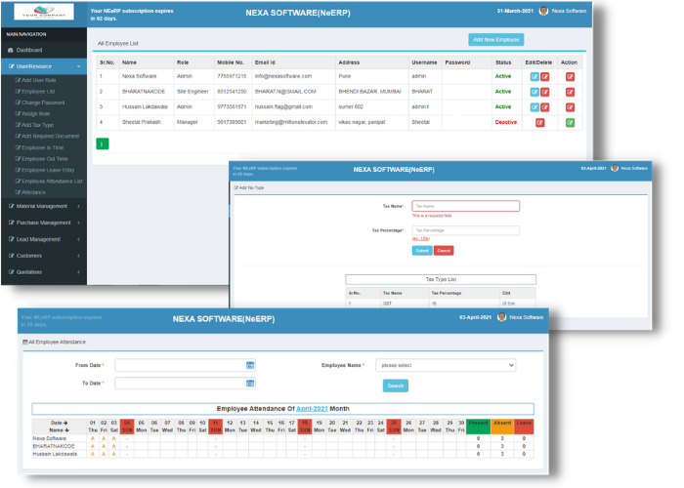Open Employee Name dropdown
This screenshot has width=684, height=488.
click(446, 365)
